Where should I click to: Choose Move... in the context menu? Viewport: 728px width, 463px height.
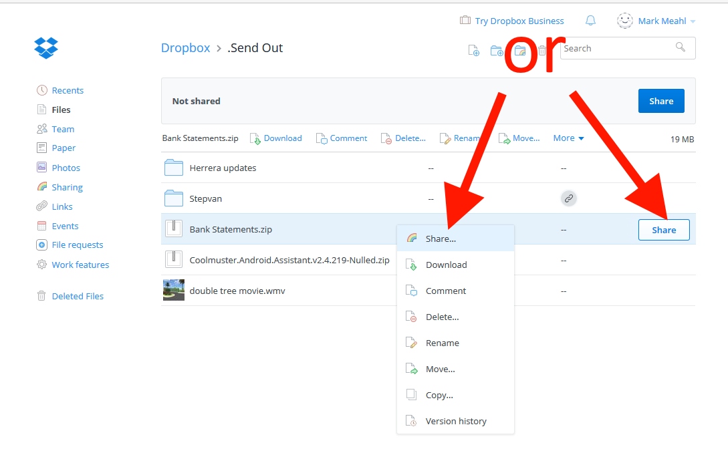[x=455, y=369]
